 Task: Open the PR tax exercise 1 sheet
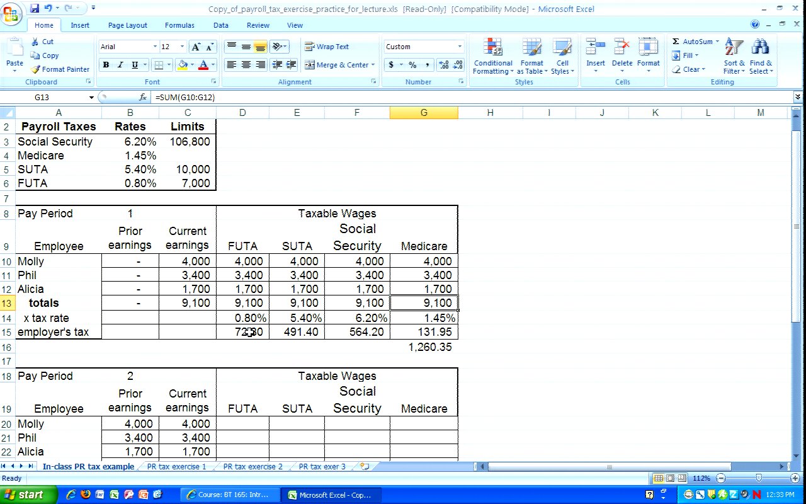click(x=176, y=467)
